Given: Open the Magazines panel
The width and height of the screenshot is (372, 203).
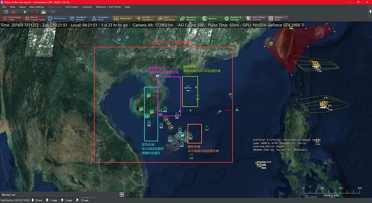Looking at the screenshot, I should 123,18.
